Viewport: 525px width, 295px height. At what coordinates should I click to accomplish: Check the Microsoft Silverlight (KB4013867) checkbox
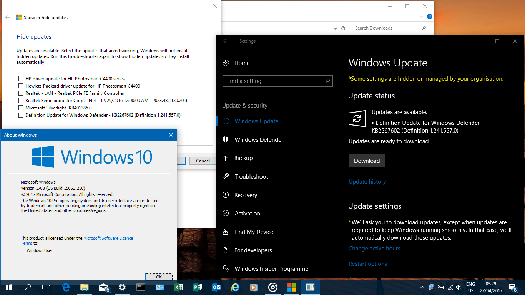click(x=21, y=108)
